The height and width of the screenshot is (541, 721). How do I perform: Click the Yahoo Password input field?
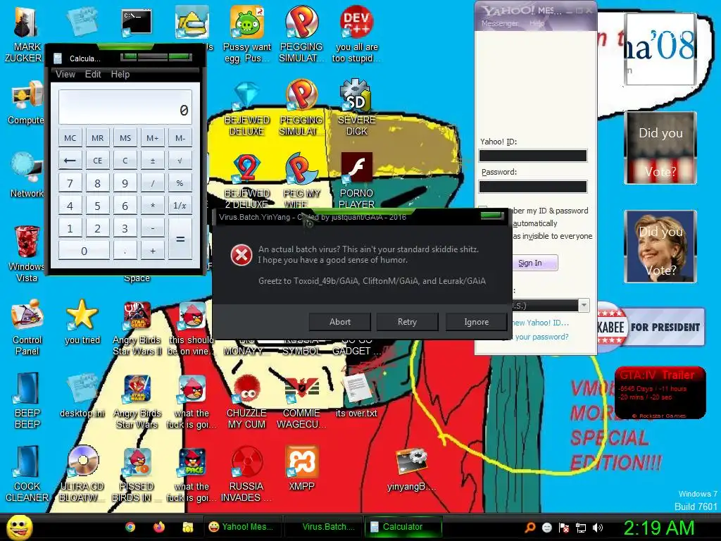(x=533, y=186)
